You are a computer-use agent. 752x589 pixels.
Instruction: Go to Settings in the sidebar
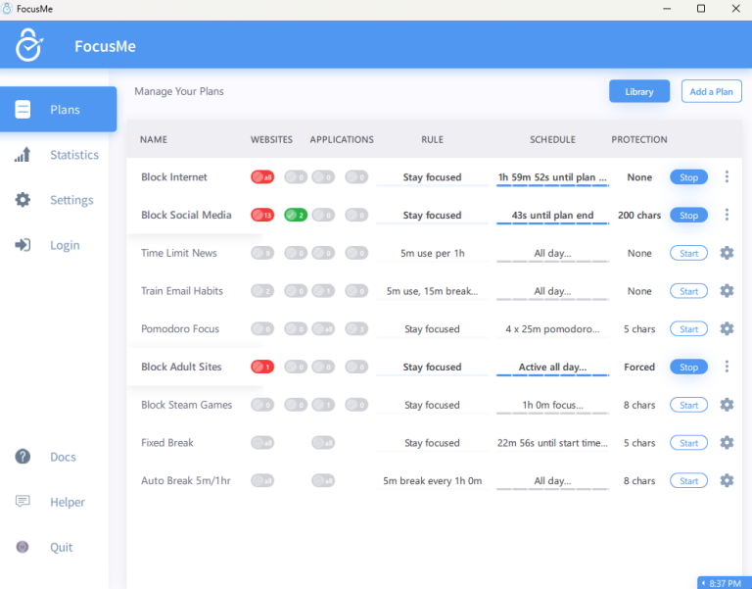71,200
